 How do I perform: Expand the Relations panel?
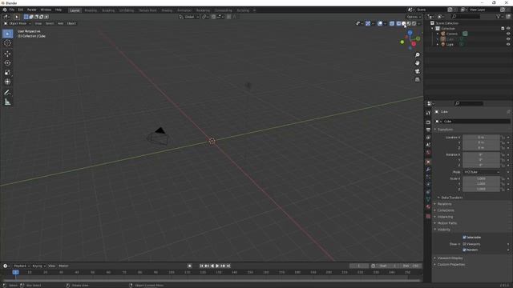(x=443, y=204)
